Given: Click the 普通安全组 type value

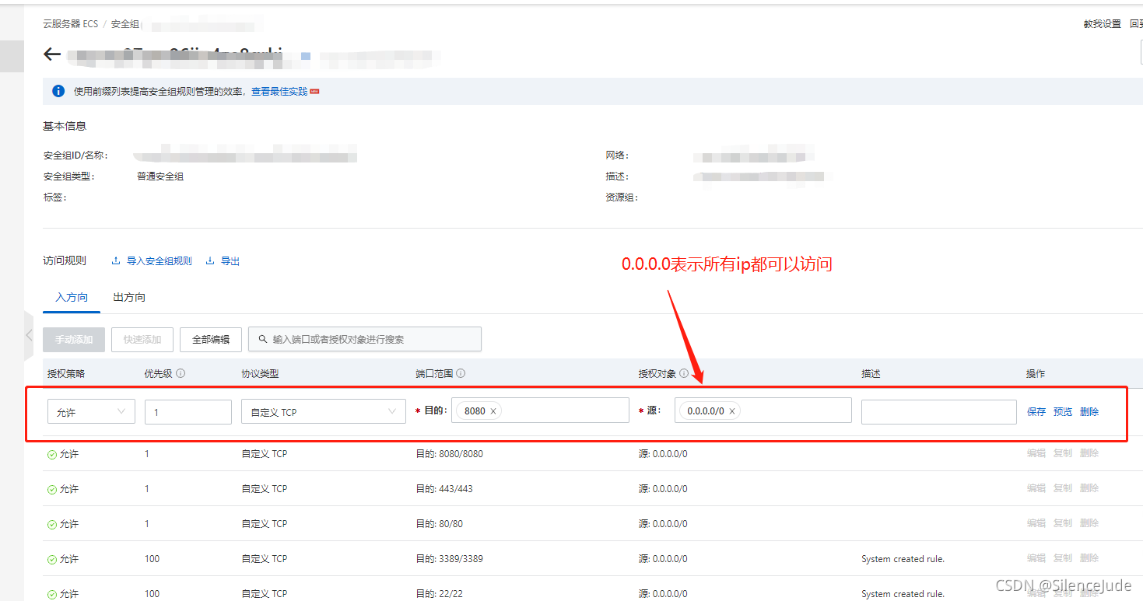Looking at the screenshot, I should [x=160, y=176].
